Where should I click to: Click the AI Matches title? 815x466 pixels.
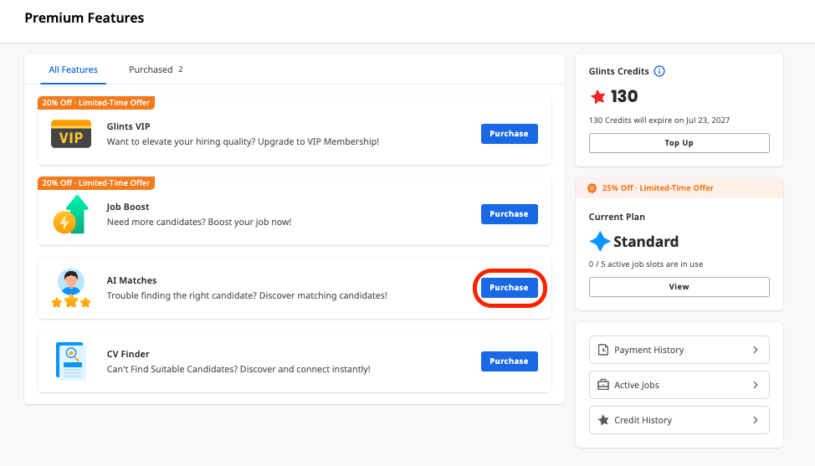pyautogui.click(x=131, y=280)
